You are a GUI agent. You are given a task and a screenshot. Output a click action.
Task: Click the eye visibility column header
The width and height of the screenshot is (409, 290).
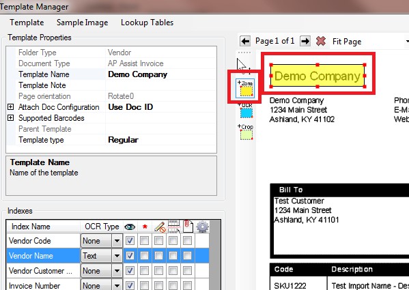coord(130,227)
